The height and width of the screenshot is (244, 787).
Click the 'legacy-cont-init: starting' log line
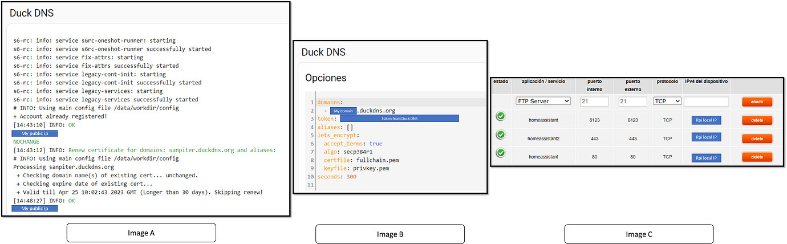tap(90, 74)
